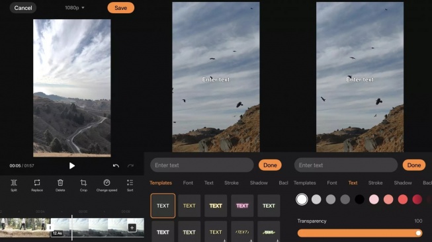432x242 pixels.
Task: Click the Cancel button
Action: (23, 8)
